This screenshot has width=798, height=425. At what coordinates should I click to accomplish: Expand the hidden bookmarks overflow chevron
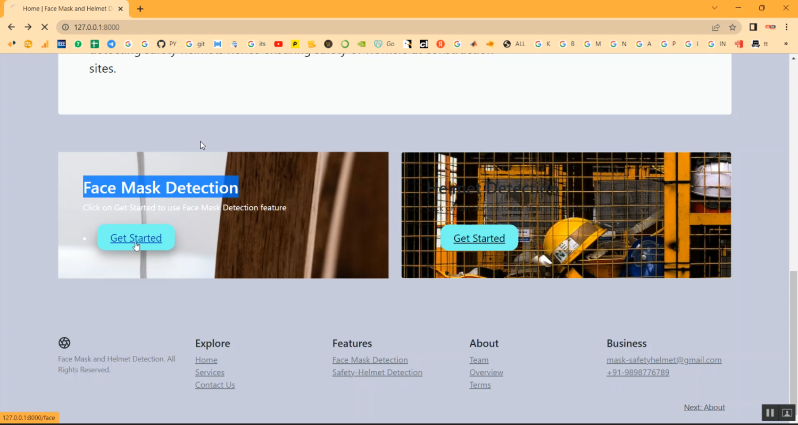click(x=786, y=44)
